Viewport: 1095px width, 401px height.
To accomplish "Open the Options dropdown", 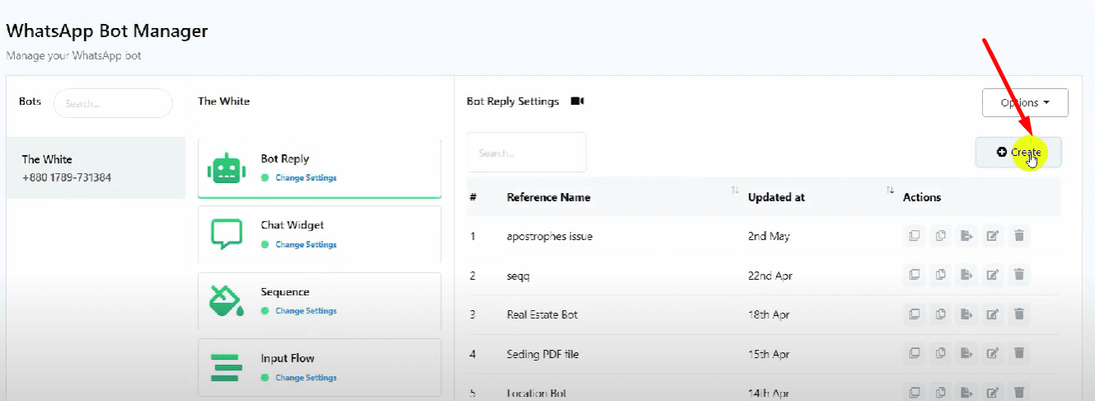I will click(x=1025, y=103).
